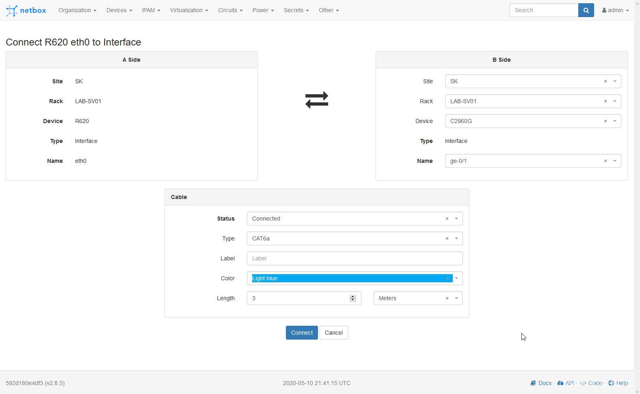Open the Devices menu

(x=119, y=10)
